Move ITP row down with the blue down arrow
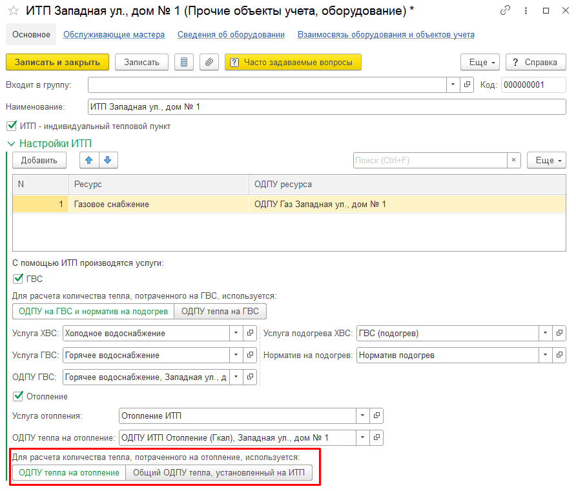This screenshot has height=491, width=576. pos(108,161)
